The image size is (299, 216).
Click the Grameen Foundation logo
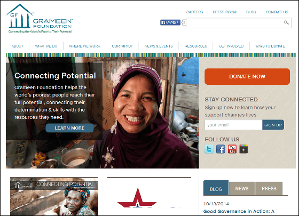pos(40,19)
